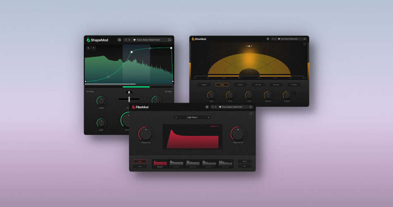This screenshot has width=393, height=207.
Task: Click the search icon in FilterMod preset bar
Action: [250, 107]
